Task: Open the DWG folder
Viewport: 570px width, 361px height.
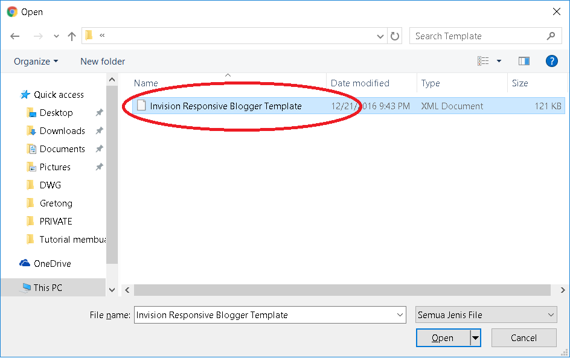Action: coord(50,185)
